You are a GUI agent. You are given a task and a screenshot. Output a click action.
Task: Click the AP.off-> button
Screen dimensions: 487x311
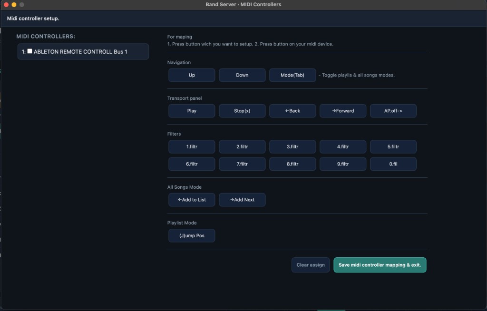click(393, 111)
